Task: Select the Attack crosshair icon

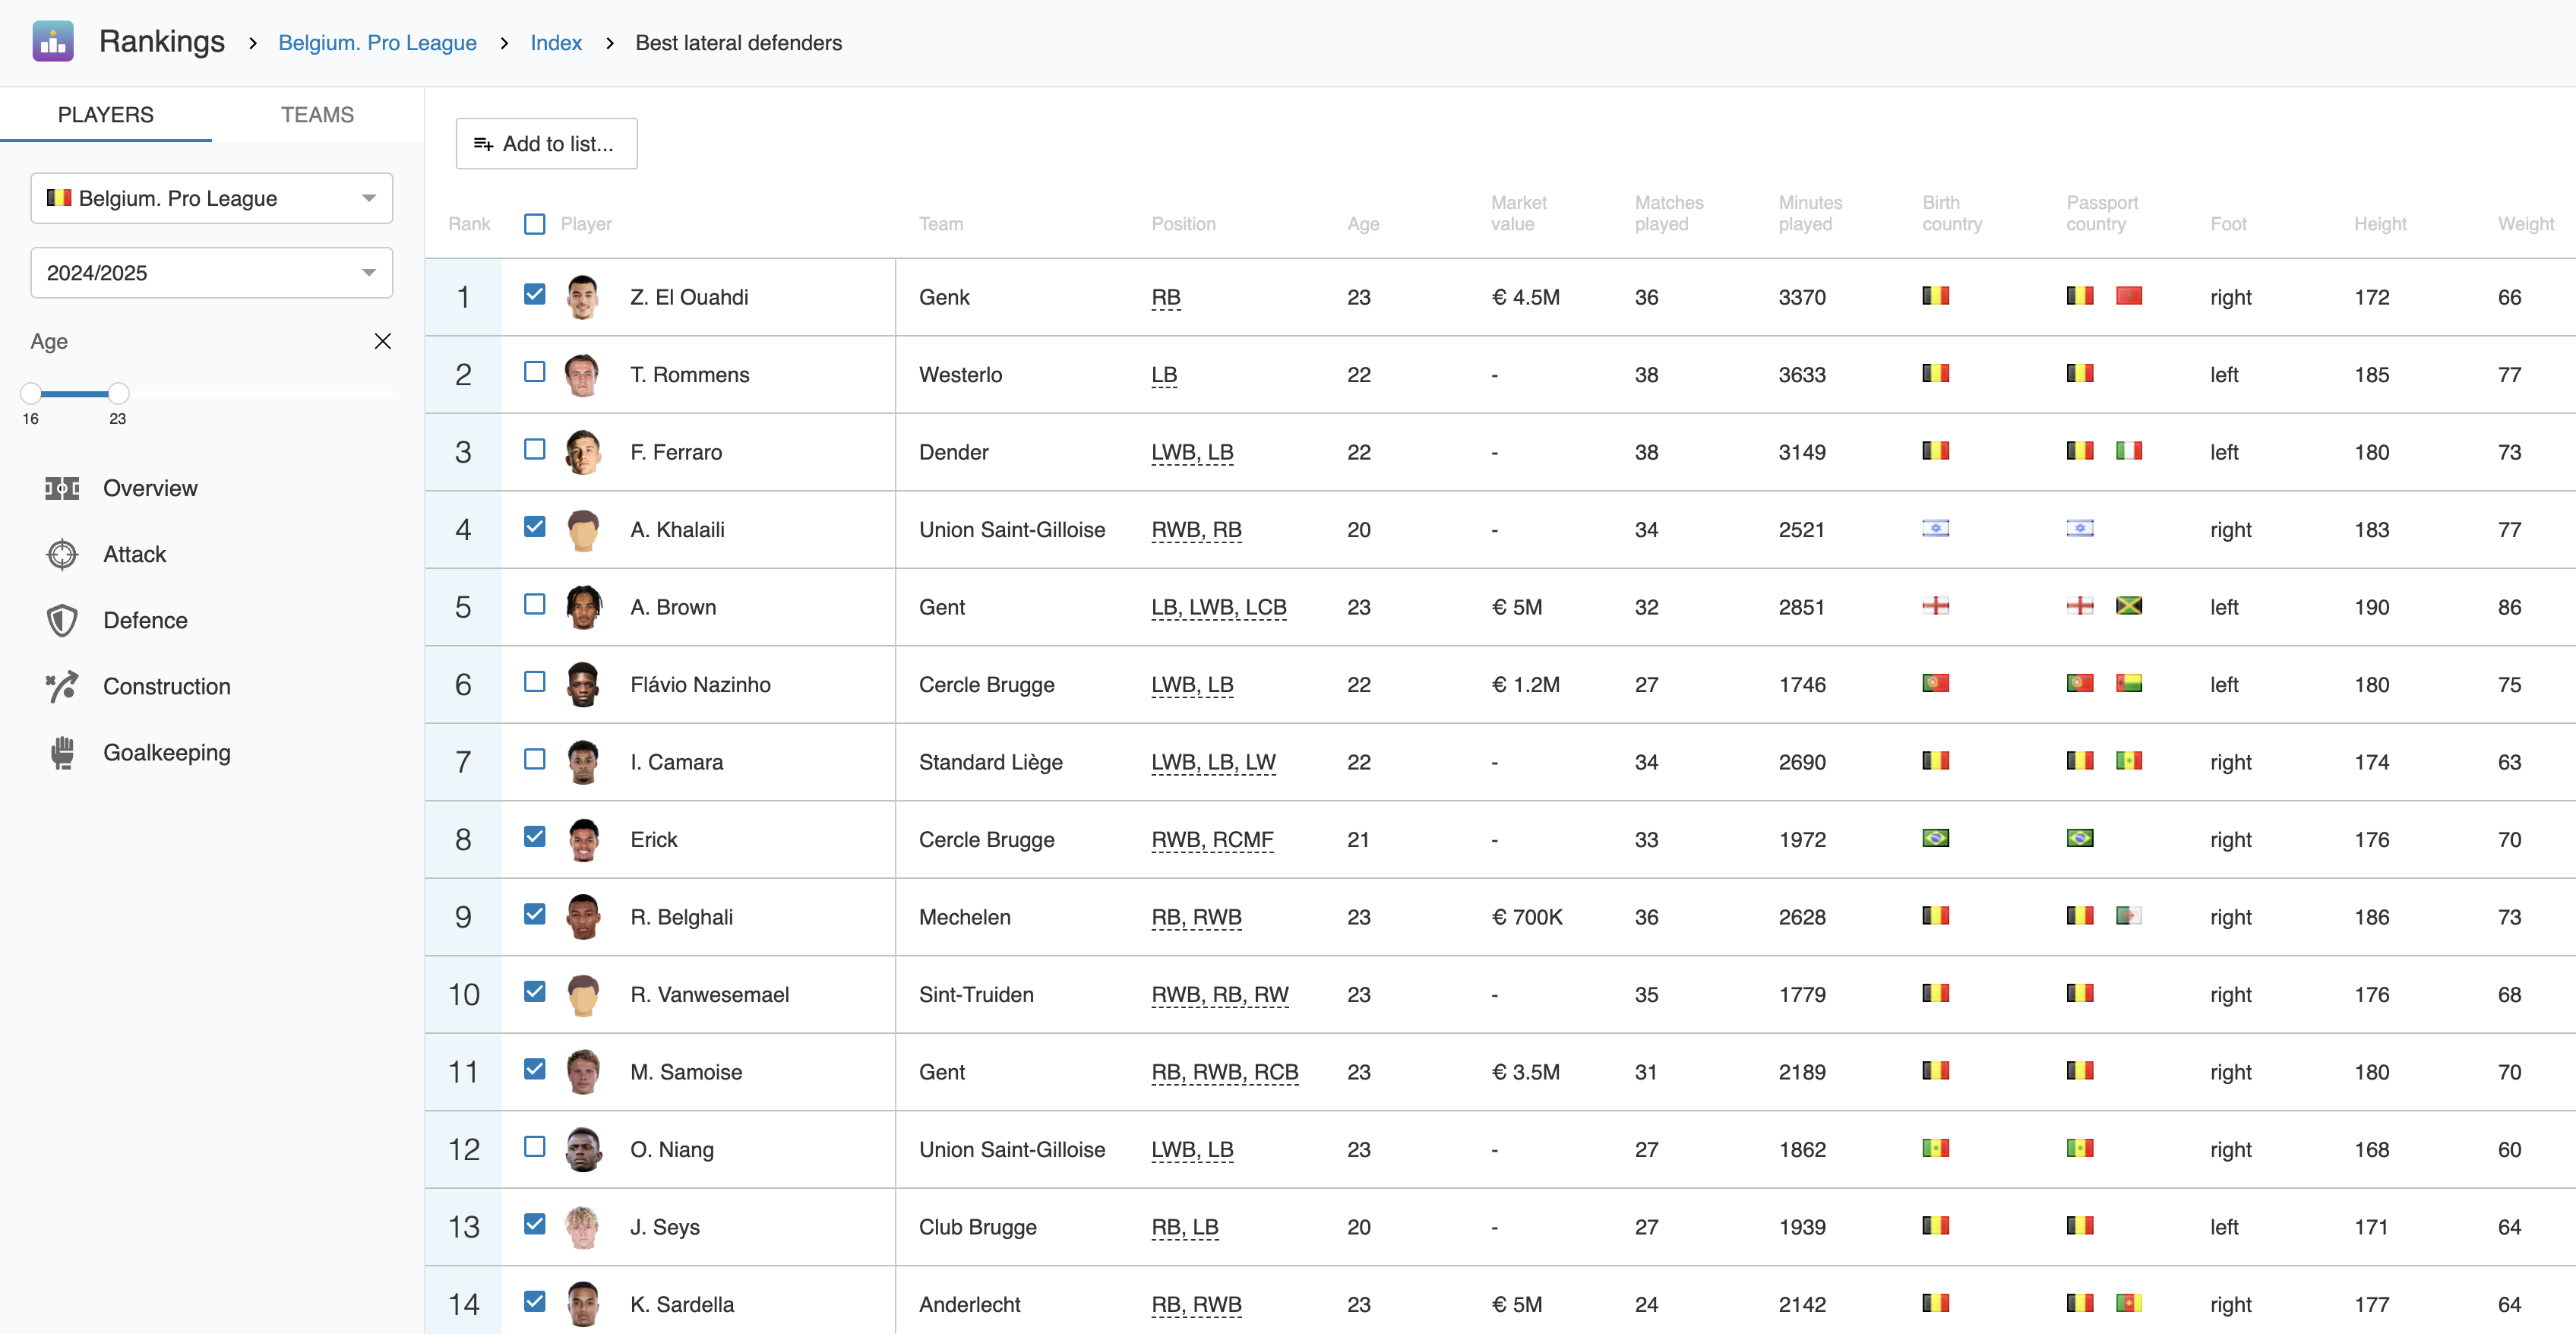Action: 62,554
